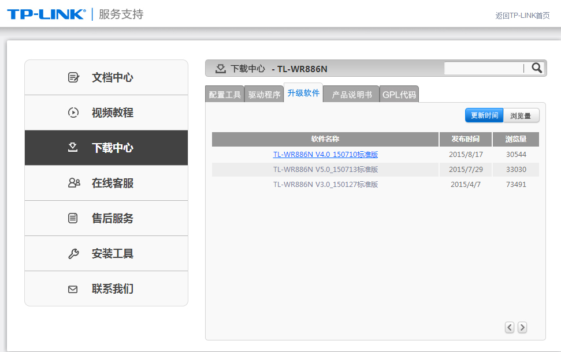Click the download center header icon

(220, 69)
